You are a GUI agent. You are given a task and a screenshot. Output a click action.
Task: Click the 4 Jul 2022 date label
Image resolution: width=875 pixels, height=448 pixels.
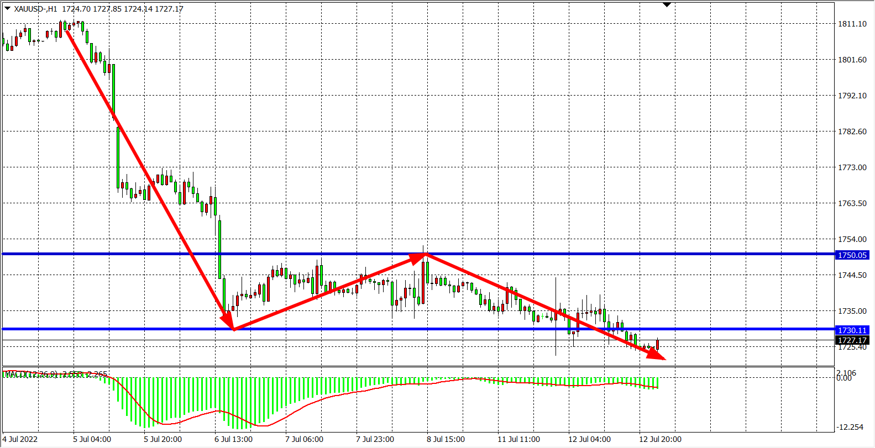(x=20, y=439)
